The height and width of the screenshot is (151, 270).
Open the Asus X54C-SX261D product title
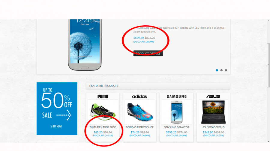214,127
